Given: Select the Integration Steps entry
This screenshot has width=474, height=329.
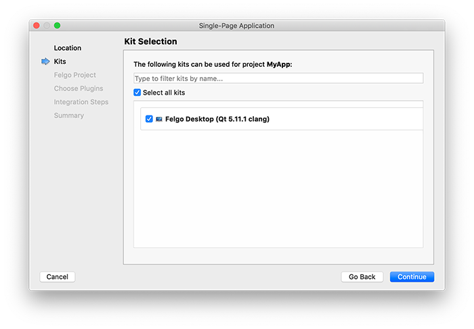Looking at the screenshot, I should coord(81,102).
